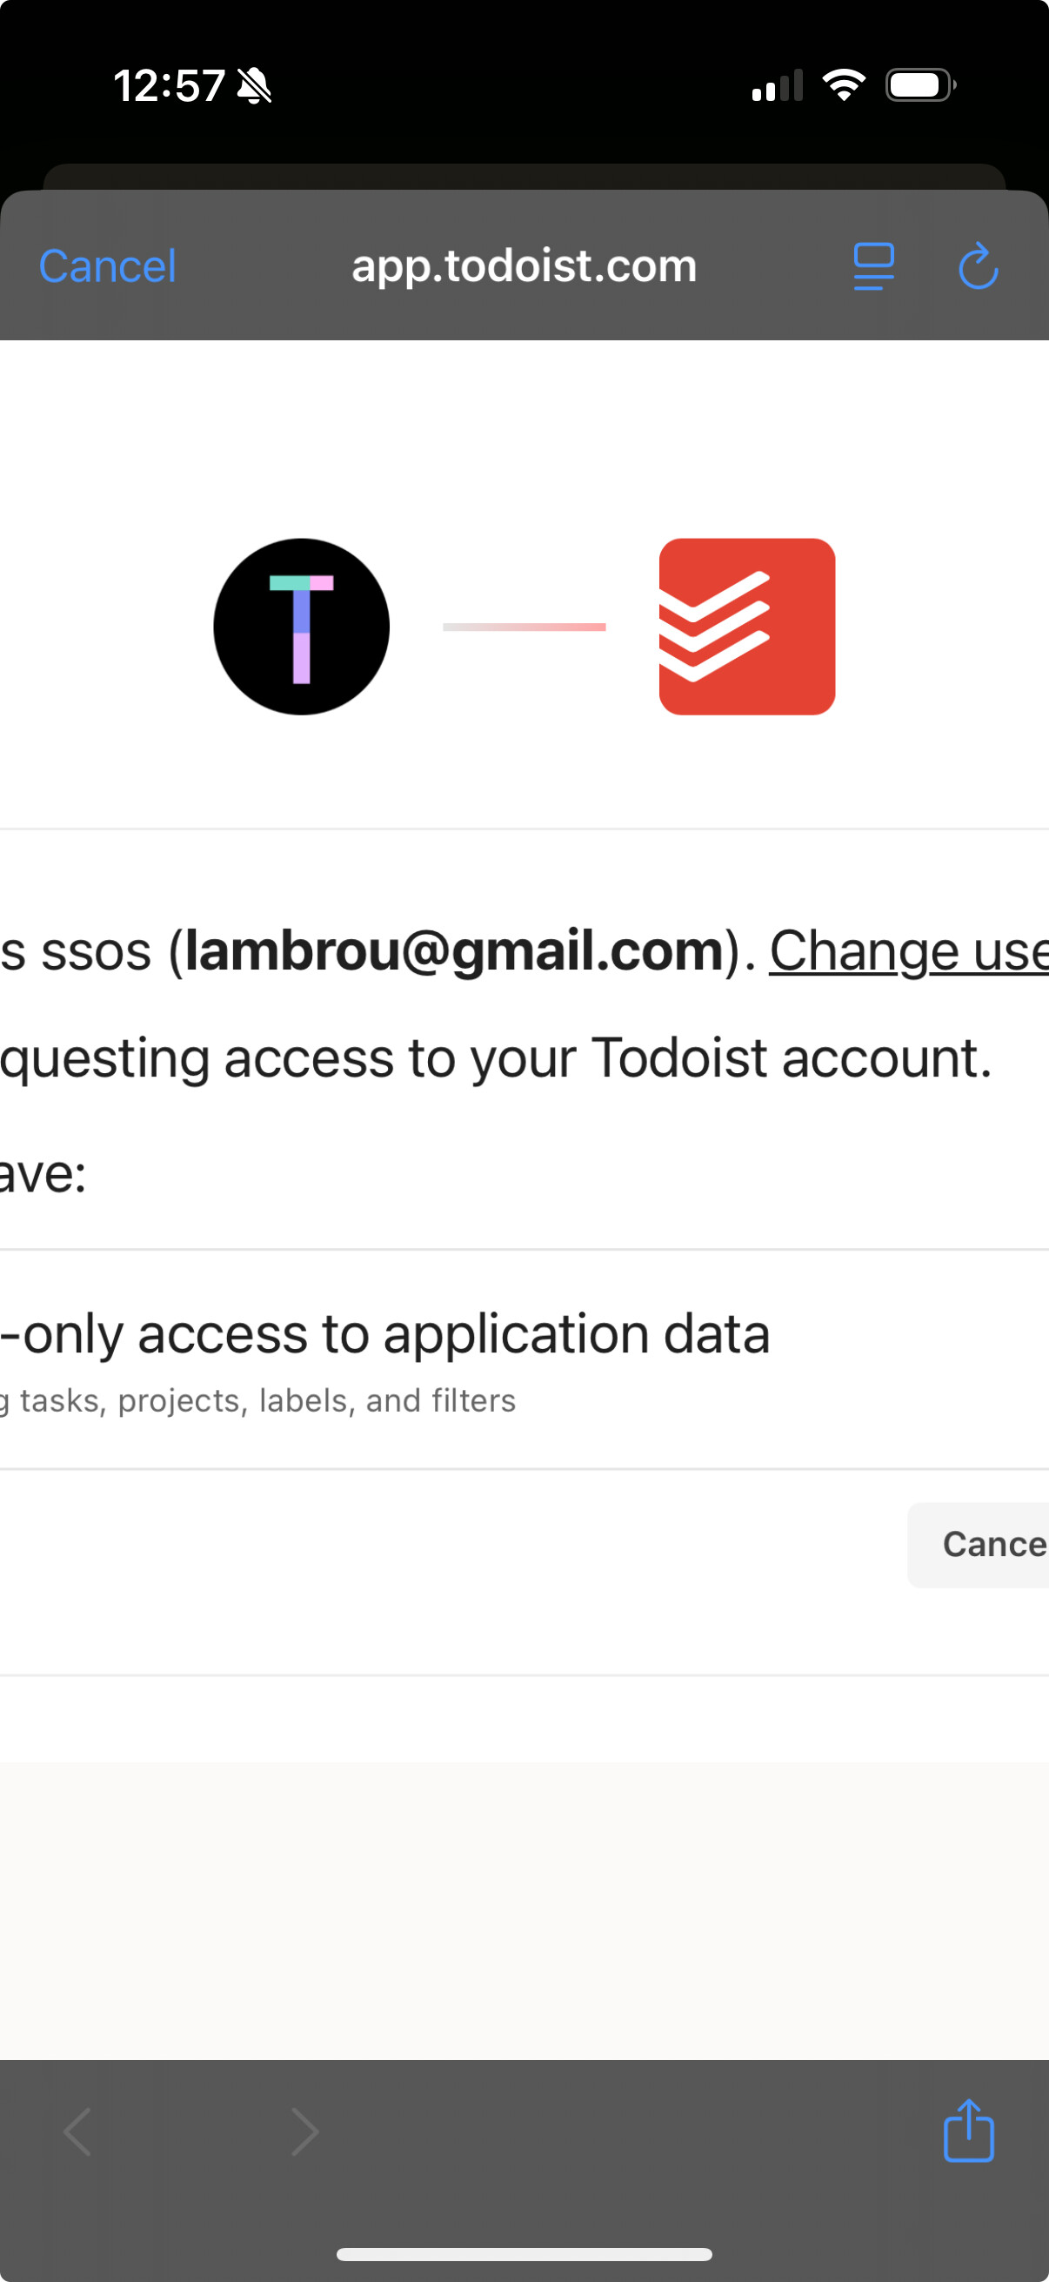Image resolution: width=1049 pixels, height=2282 pixels.
Task: Tap the Wi-Fi status icon
Action: [844, 85]
